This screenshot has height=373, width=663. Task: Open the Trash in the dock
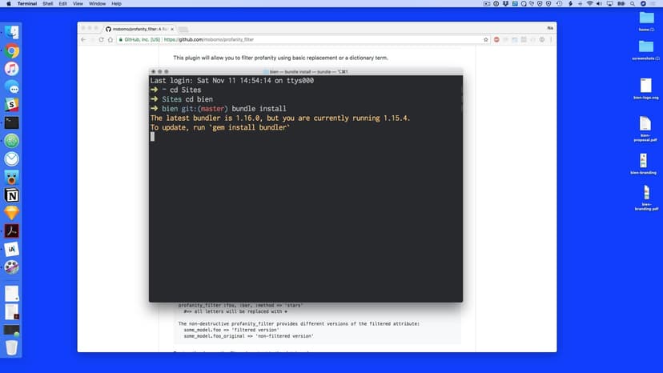pos(12,347)
